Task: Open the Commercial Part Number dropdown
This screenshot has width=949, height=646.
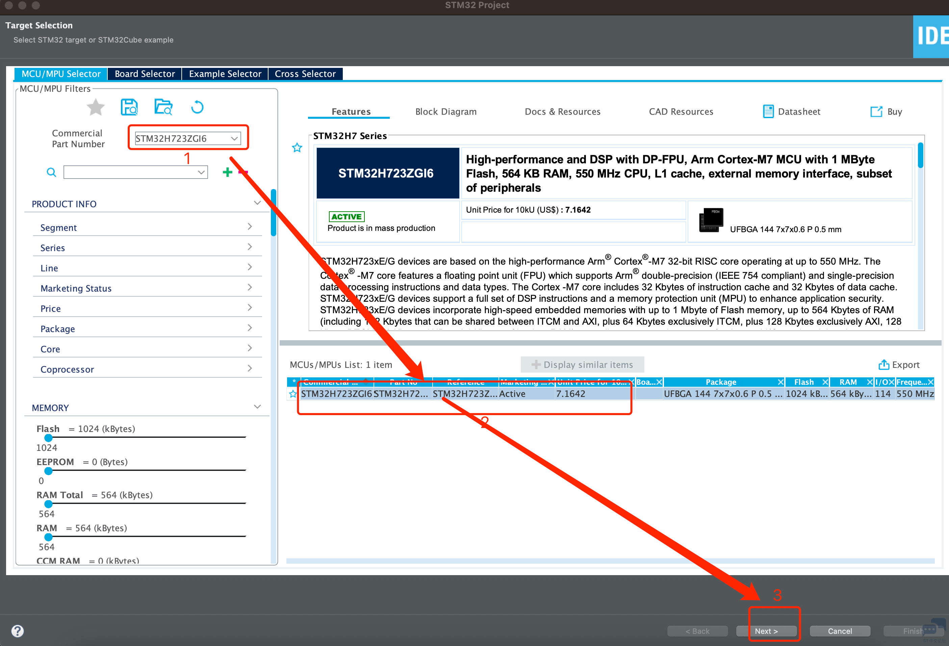Action: (x=234, y=138)
